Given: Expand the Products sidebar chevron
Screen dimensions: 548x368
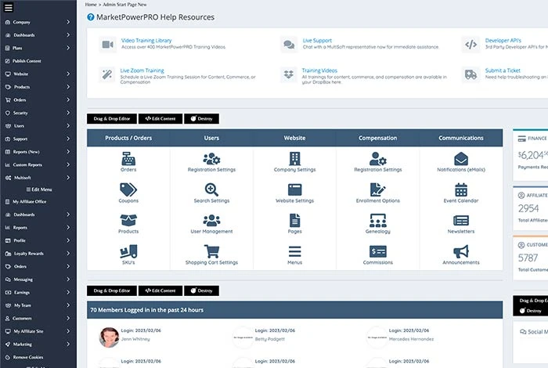Looking at the screenshot, I should [68, 87].
